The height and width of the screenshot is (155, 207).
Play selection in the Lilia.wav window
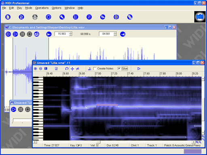(8, 34)
